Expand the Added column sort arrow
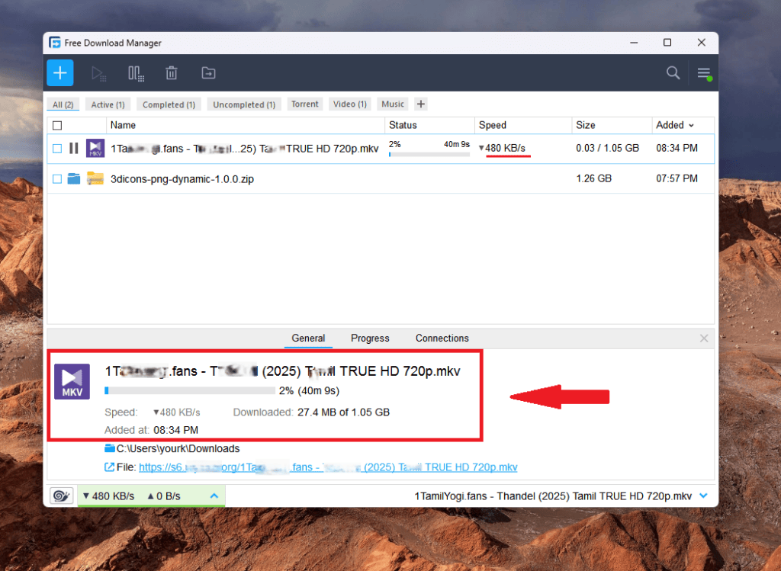 pyautogui.click(x=691, y=126)
